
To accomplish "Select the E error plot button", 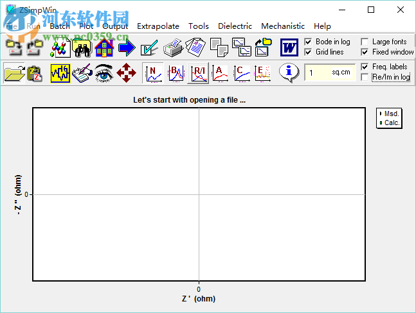I will [263, 73].
